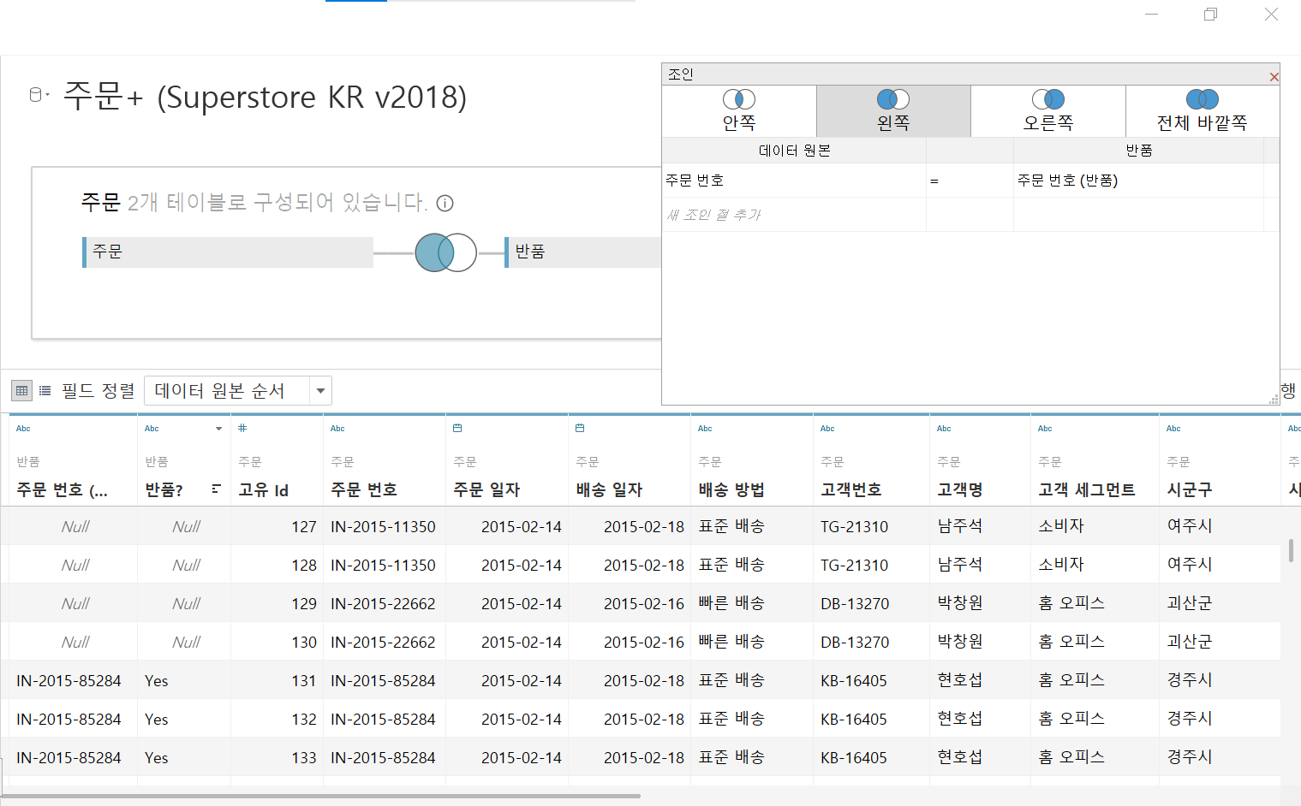The height and width of the screenshot is (806, 1301).
Task: Click 주문 번호 join clause field
Action: coord(794,181)
